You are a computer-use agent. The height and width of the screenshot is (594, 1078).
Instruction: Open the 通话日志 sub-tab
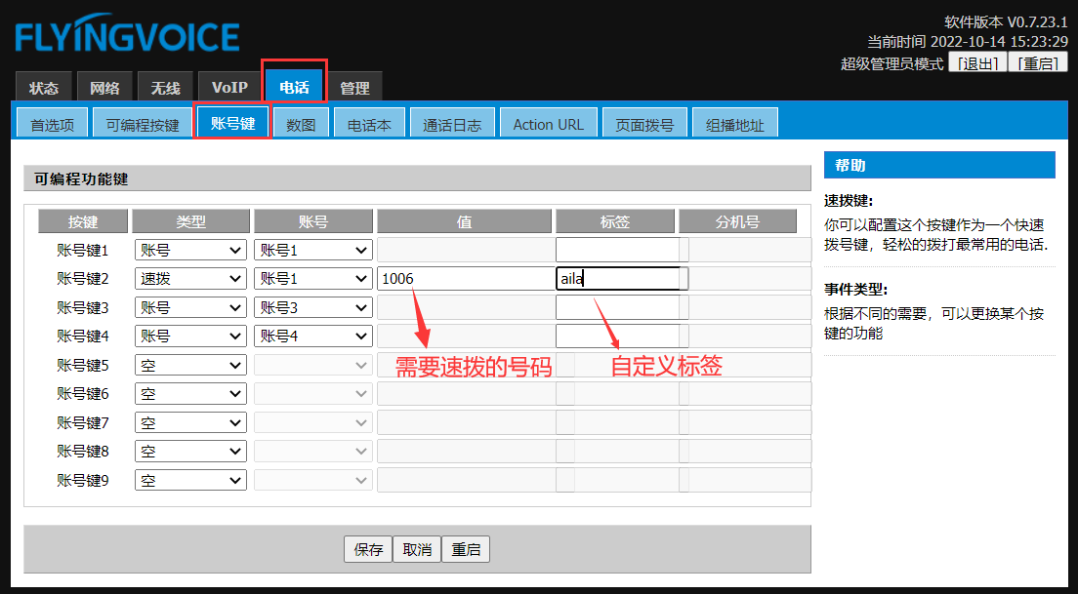(x=452, y=125)
